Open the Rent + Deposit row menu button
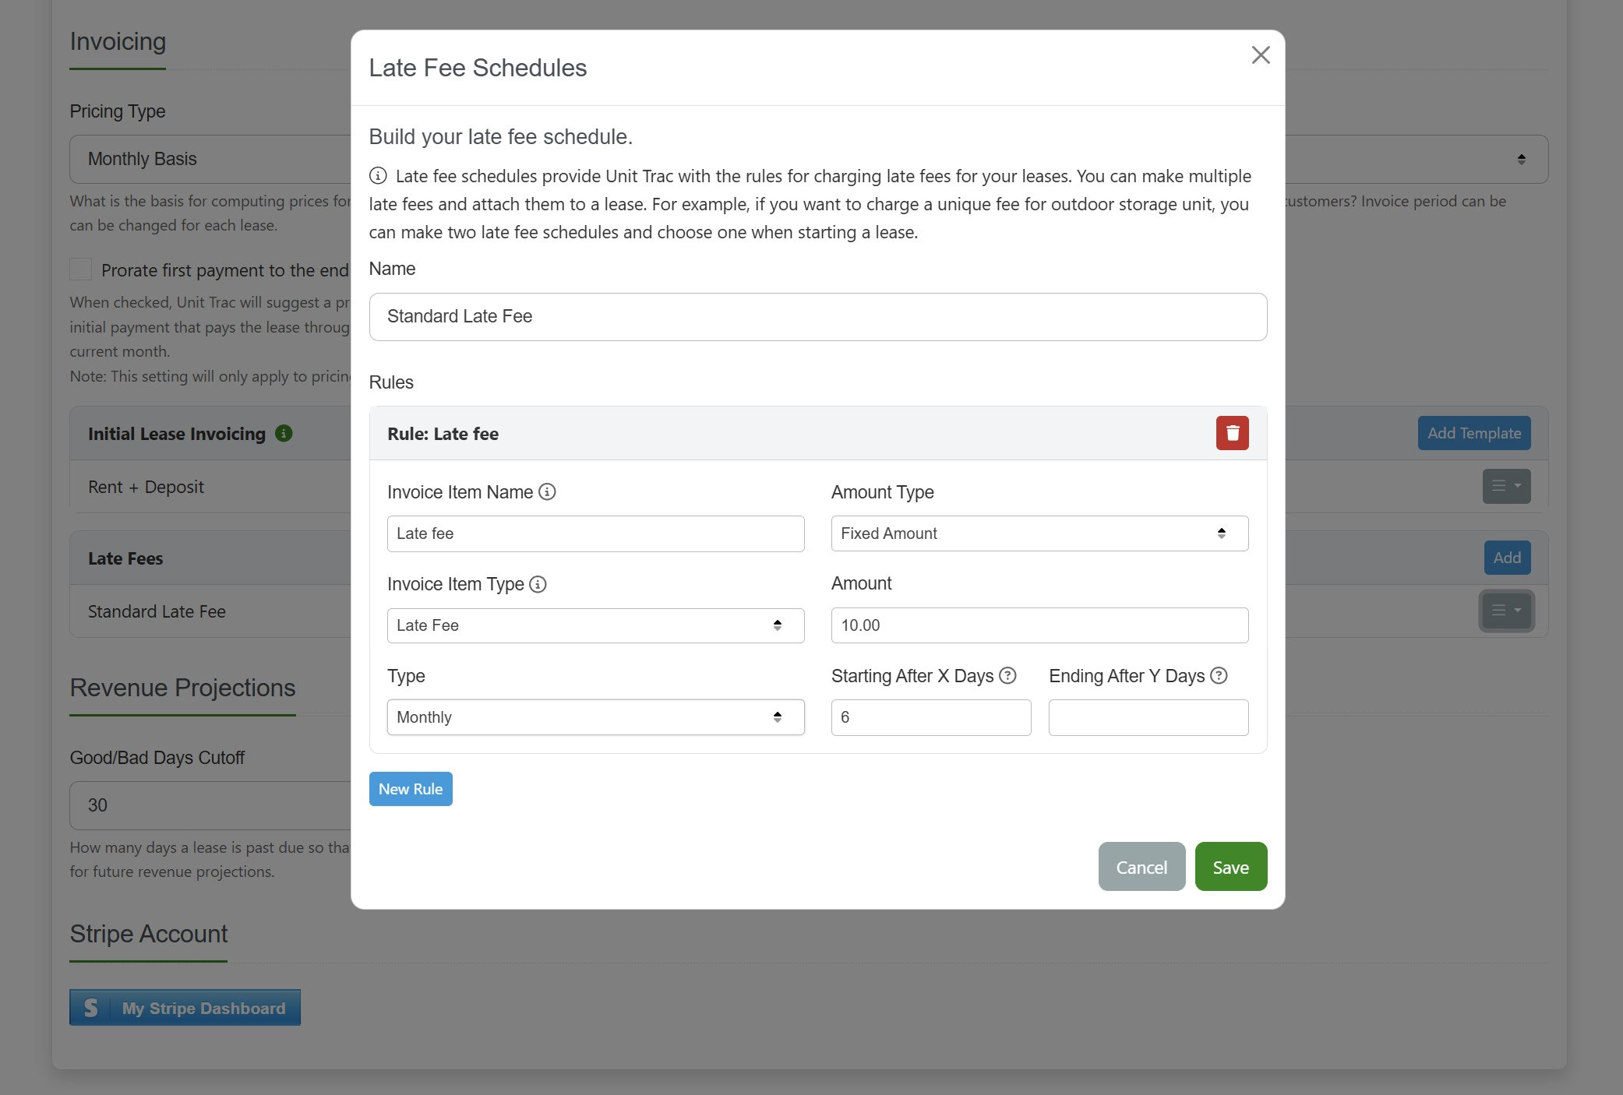This screenshot has height=1095, width=1623. point(1505,486)
